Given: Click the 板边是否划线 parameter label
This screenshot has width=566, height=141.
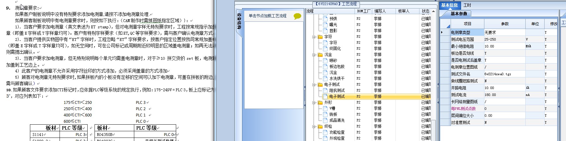Looking at the screenshot, I should point(462,53).
